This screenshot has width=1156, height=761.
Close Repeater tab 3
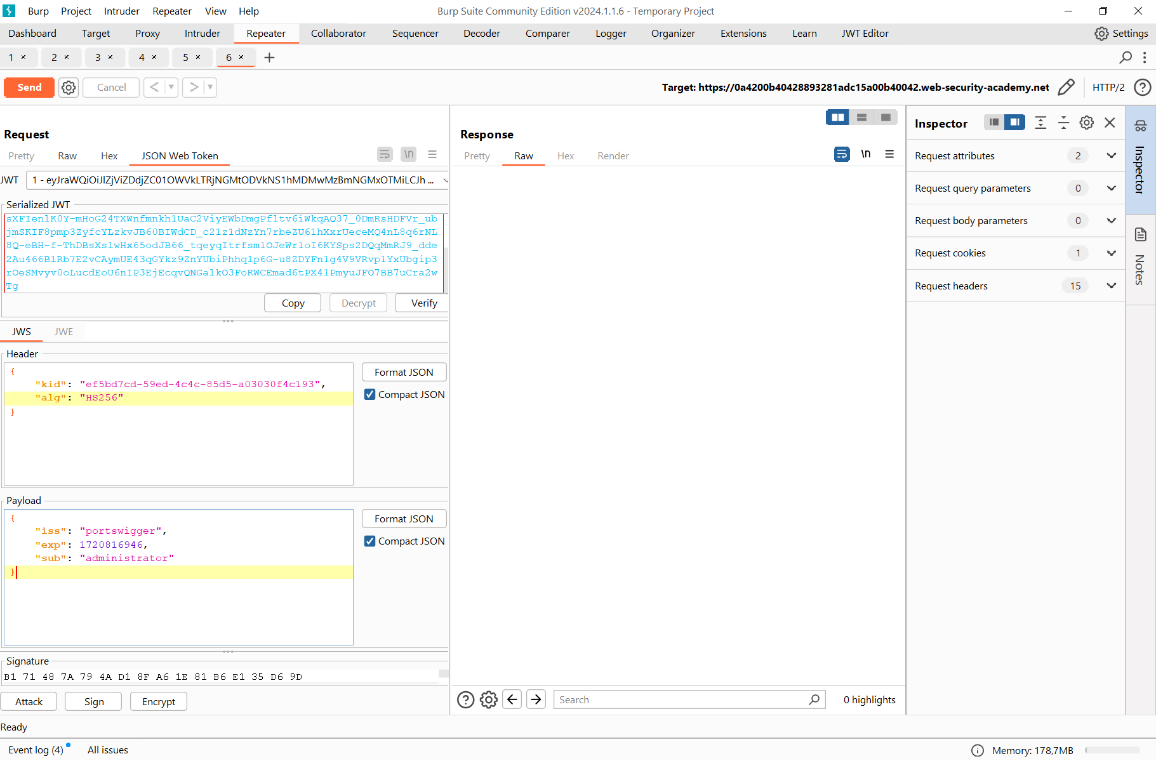[110, 57]
